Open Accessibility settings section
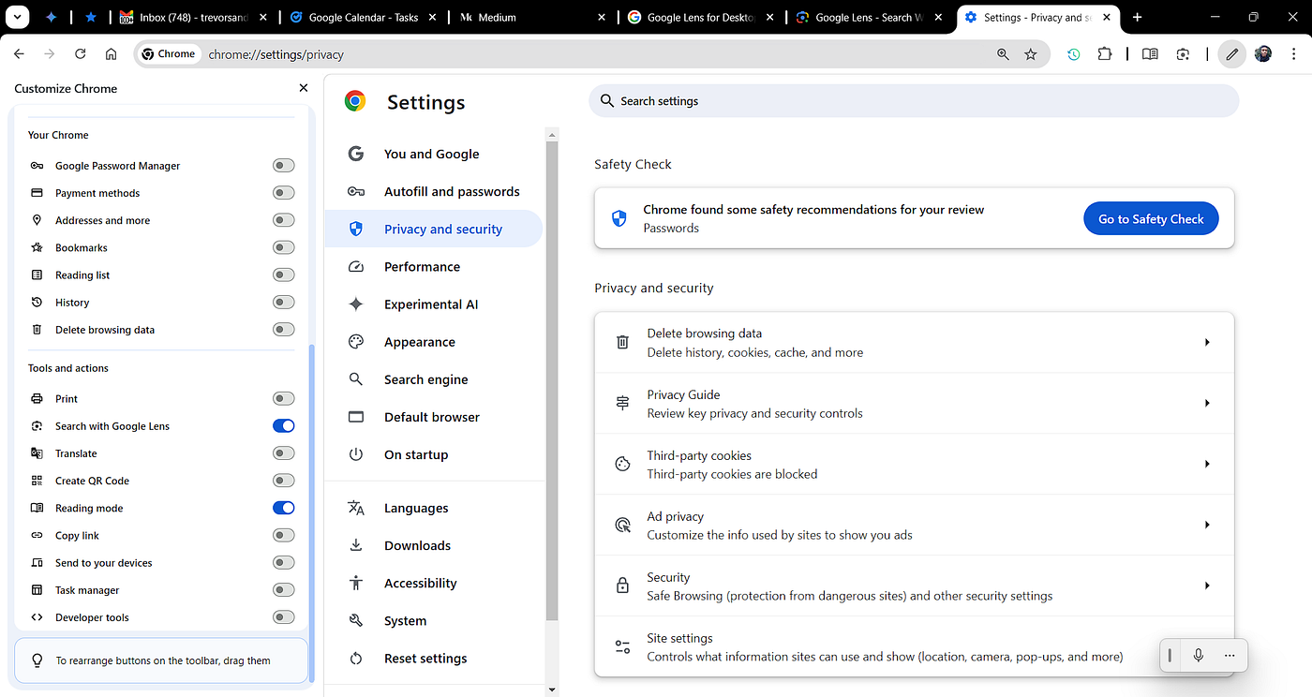The image size is (1312, 697). [434, 583]
